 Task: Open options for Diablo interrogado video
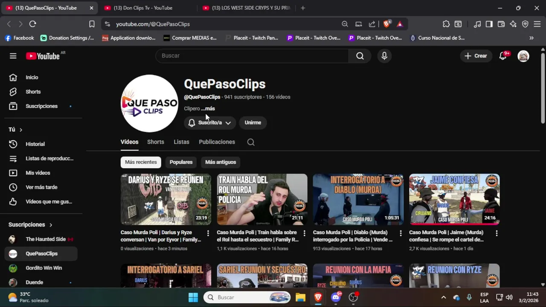tap(400, 233)
